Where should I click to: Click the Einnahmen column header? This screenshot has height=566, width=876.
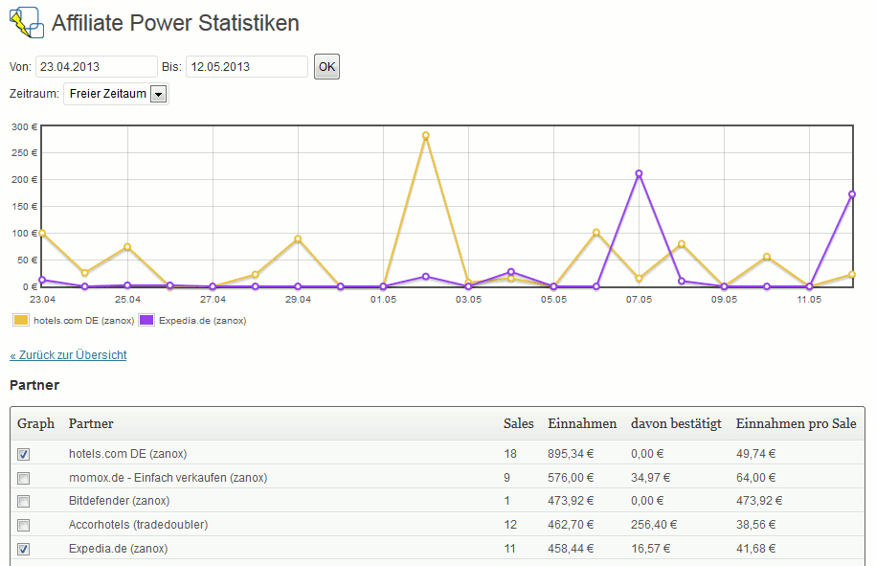tap(582, 423)
